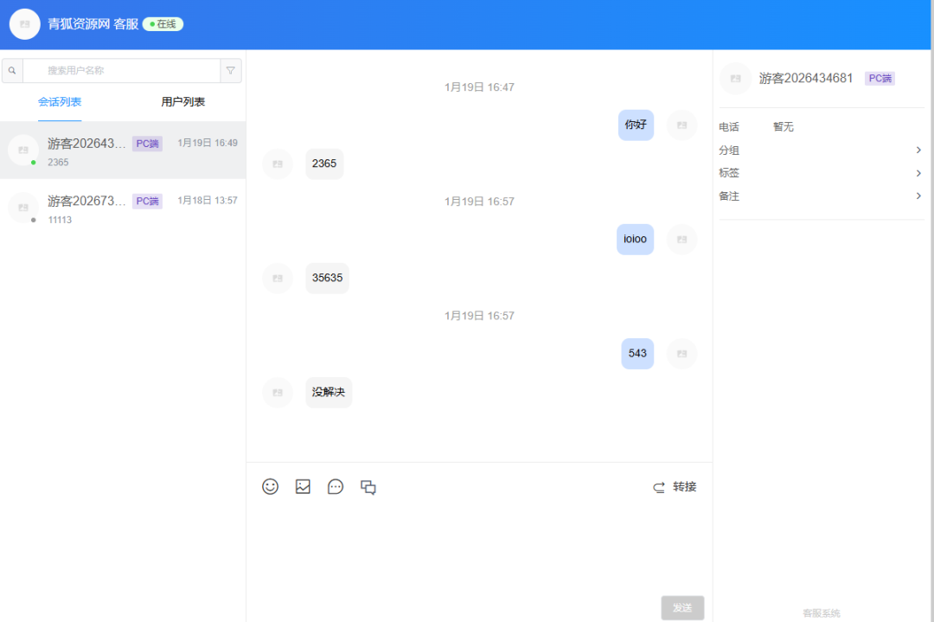The height and width of the screenshot is (622, 934).
Task: Open the filter icon beside the search box
Action: [232, 70]
